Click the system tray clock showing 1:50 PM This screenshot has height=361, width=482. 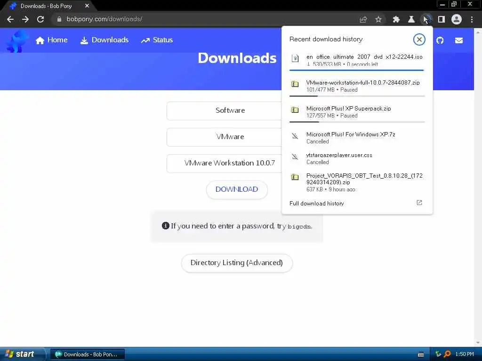point(465,354)
